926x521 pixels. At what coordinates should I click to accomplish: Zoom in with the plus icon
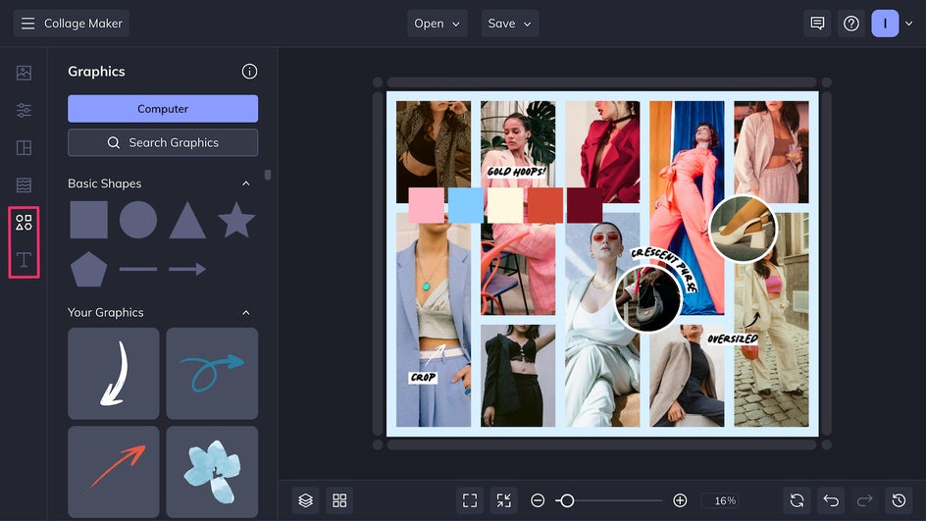(x=680, y=501)
